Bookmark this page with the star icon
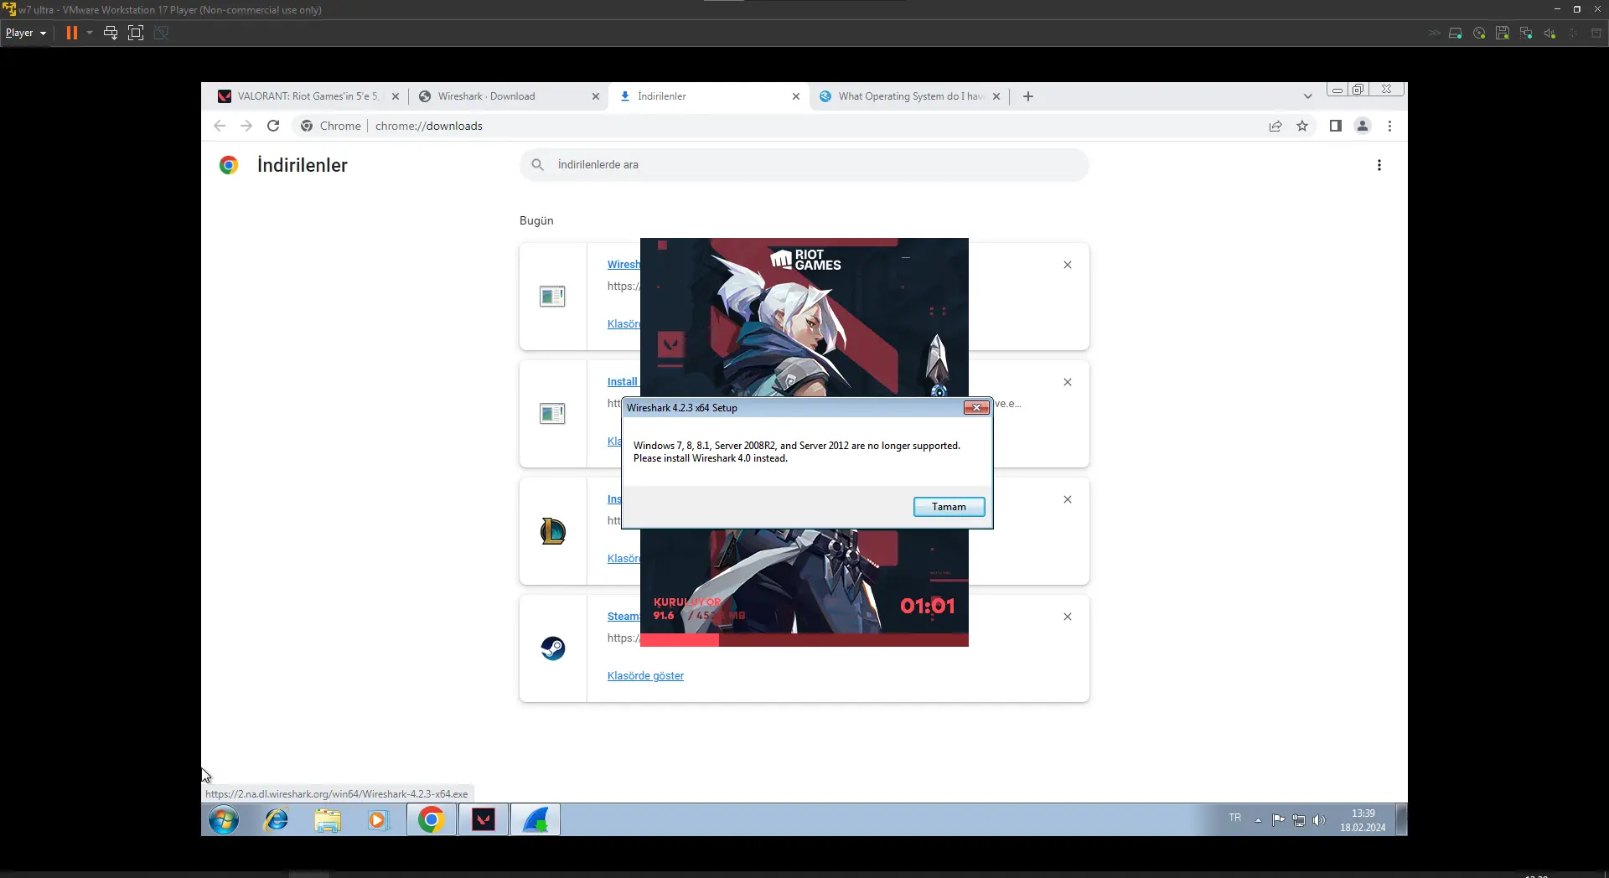 [x=1302, y=126]
